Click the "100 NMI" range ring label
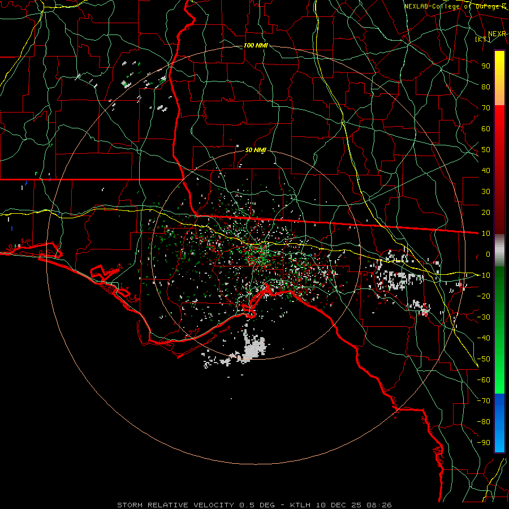This screenshot has width=509, height=509. (256, 45)
